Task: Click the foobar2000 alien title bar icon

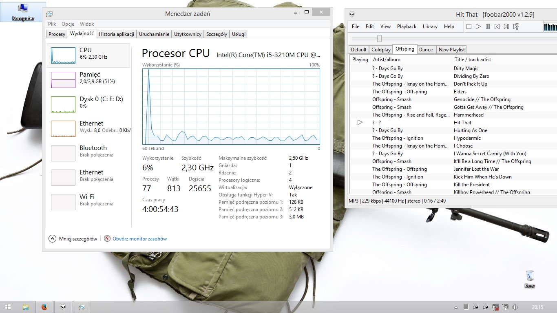Action: pos(352,14)
